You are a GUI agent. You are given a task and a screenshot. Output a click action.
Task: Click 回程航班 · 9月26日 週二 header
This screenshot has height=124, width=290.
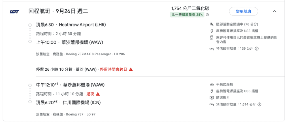click(x=58, y=11)
